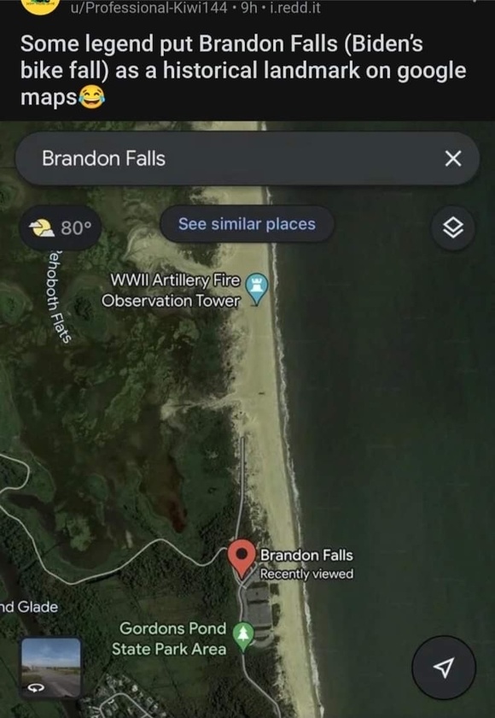Open the map layers button
The width and height of the screenshot is (495, 718).
pos(453,227)
